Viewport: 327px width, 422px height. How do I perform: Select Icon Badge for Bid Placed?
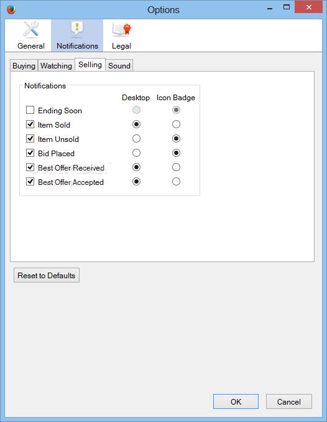176,153
